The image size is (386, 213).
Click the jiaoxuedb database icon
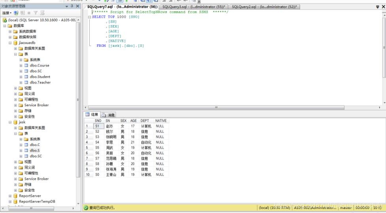(x=15, y=43)
